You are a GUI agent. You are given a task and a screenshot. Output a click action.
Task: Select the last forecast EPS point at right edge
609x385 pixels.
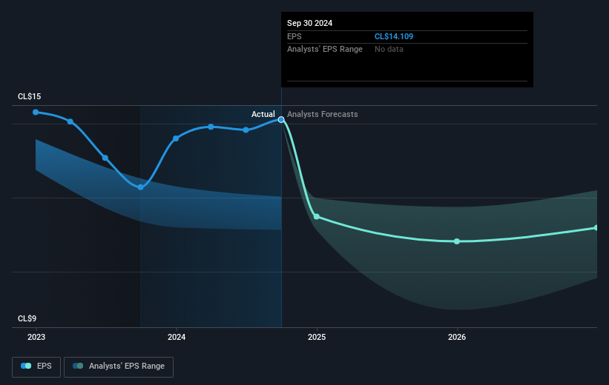click(596, 228)
